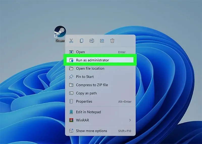Viewport: 202px width, 144px height.
Task: Expand the WinRAR submenu arrow
Action: click(x=130, y=120)
